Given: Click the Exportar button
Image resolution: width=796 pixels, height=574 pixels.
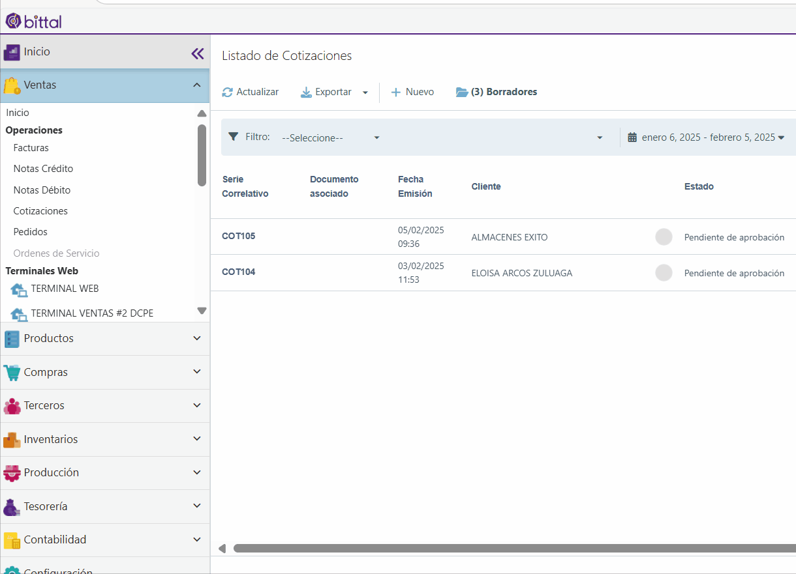Looking at the screenshot, I should click(326, 93).
